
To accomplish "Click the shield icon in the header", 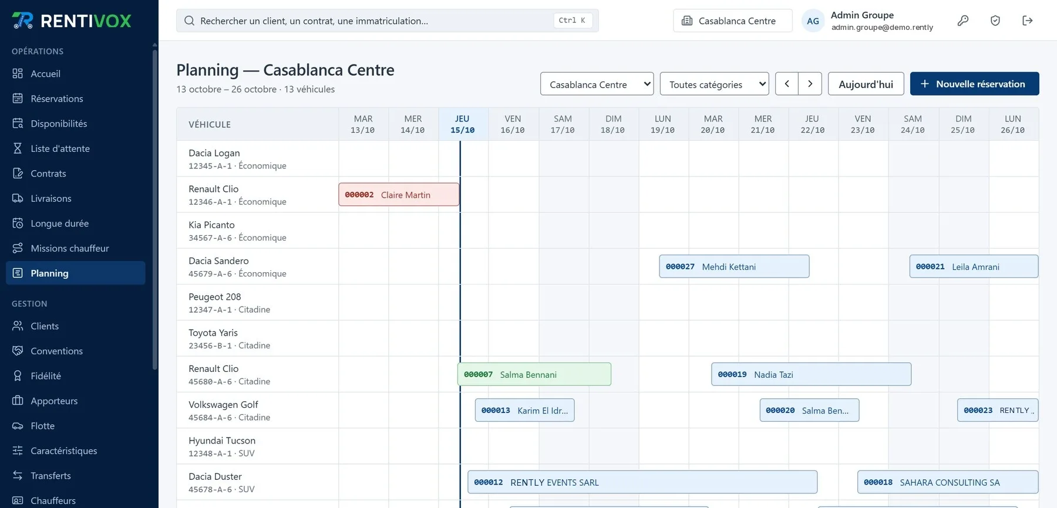I will 995,21.
